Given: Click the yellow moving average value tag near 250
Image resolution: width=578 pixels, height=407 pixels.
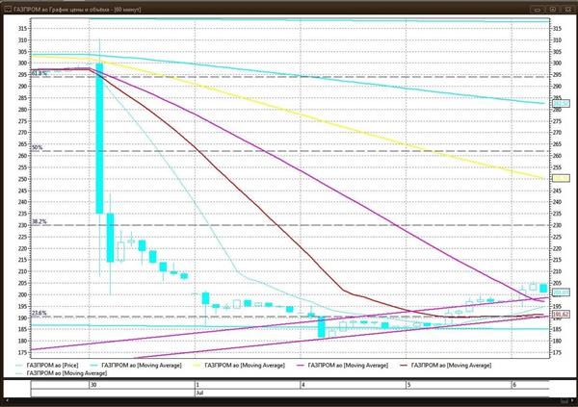Looking at the screenshot, I should coord(561,178).
